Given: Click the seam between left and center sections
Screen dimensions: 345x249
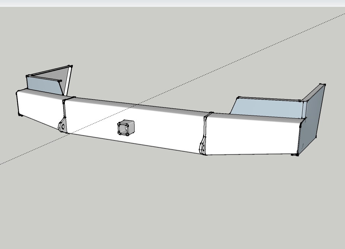Looking at the screenshot, I should click(x=64, y=111).
